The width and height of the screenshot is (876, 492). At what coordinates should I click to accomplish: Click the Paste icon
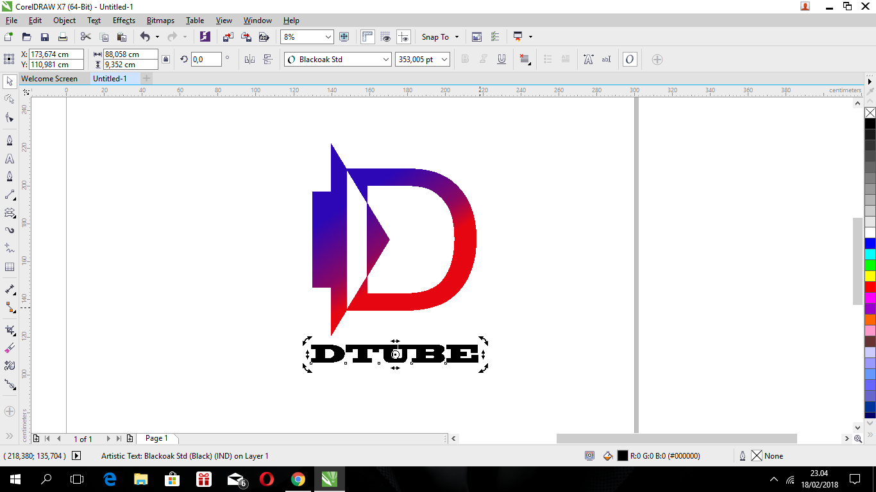(122, 37)
